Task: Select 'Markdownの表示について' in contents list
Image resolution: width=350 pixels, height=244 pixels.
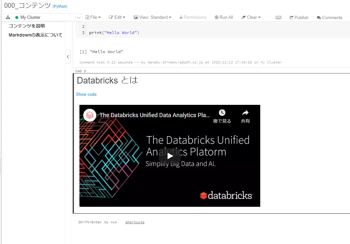Action: click(36, 35)
